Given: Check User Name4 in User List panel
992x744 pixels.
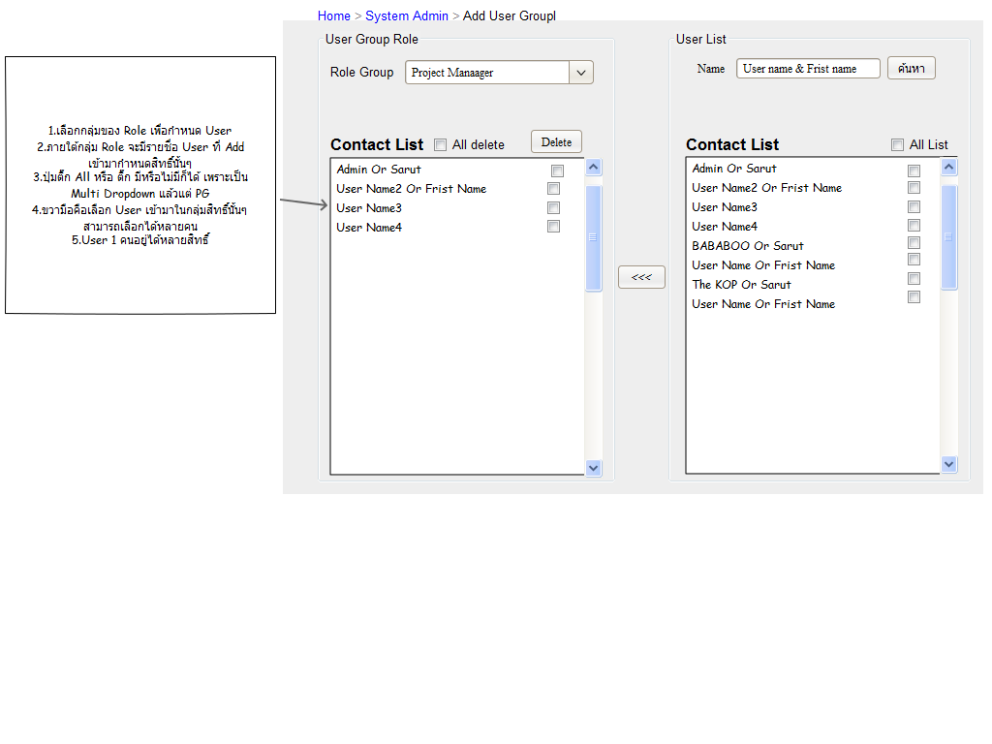Looking at the screenshot, I should 914,225.
